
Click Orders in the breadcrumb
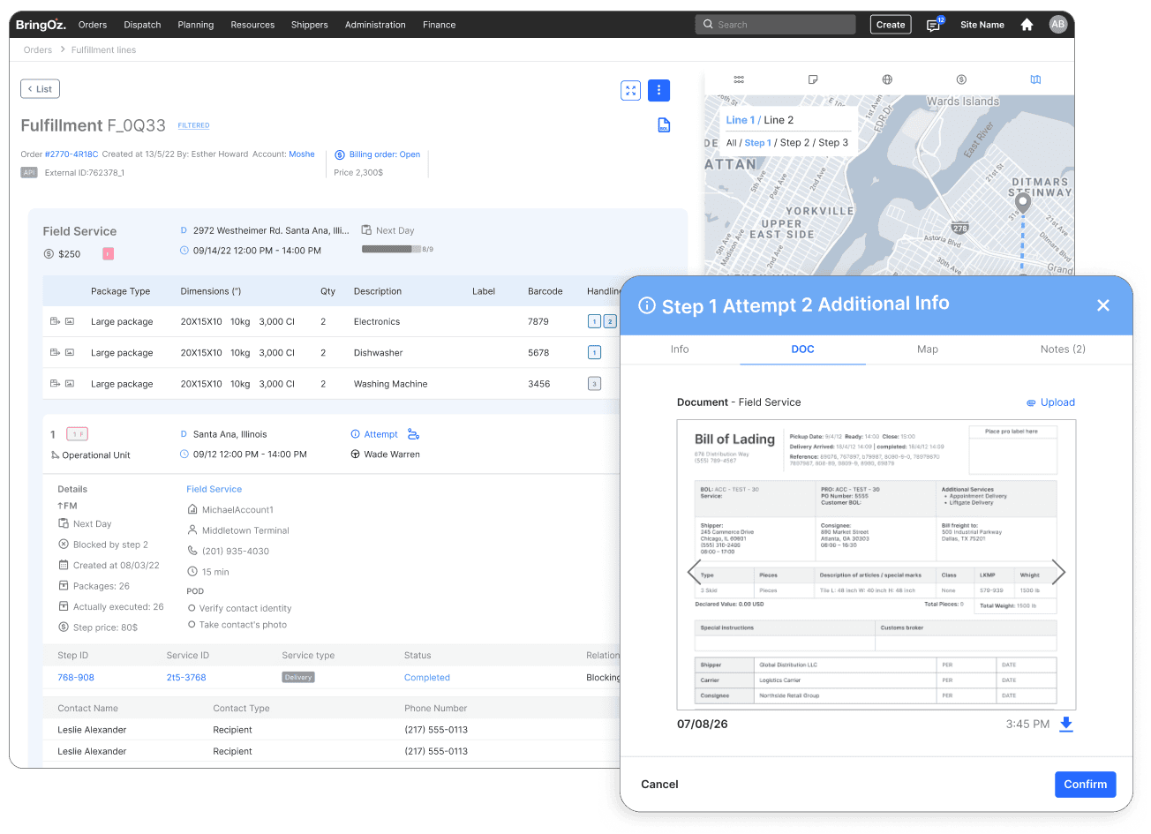(38, 50)
